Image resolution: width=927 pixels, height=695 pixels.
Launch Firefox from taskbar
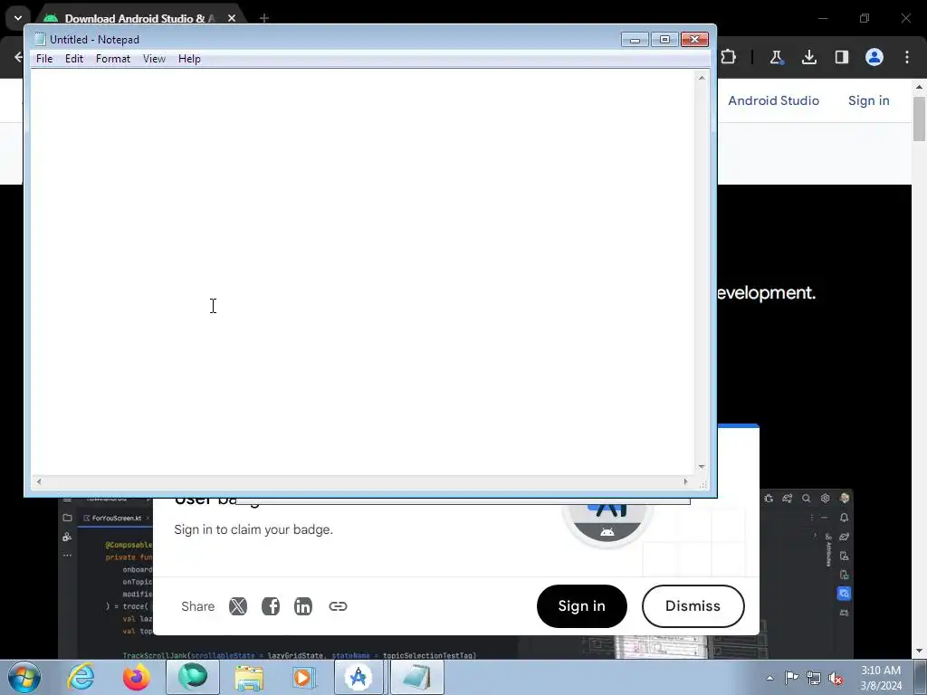(137, 677)
